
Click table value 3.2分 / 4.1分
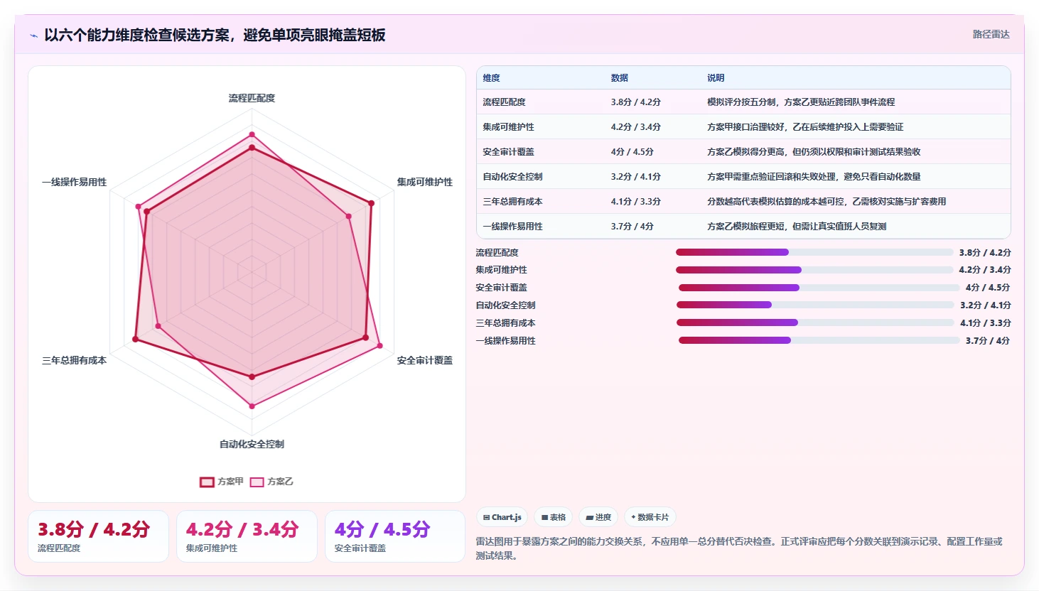(636, 177)
